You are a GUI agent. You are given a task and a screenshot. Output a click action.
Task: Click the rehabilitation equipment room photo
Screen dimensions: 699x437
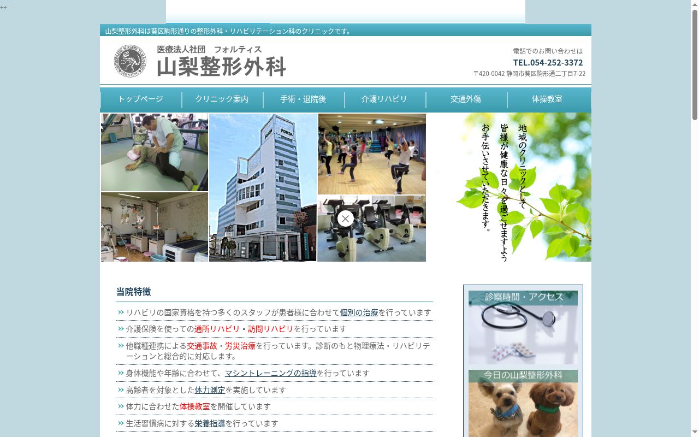point(155,227)
